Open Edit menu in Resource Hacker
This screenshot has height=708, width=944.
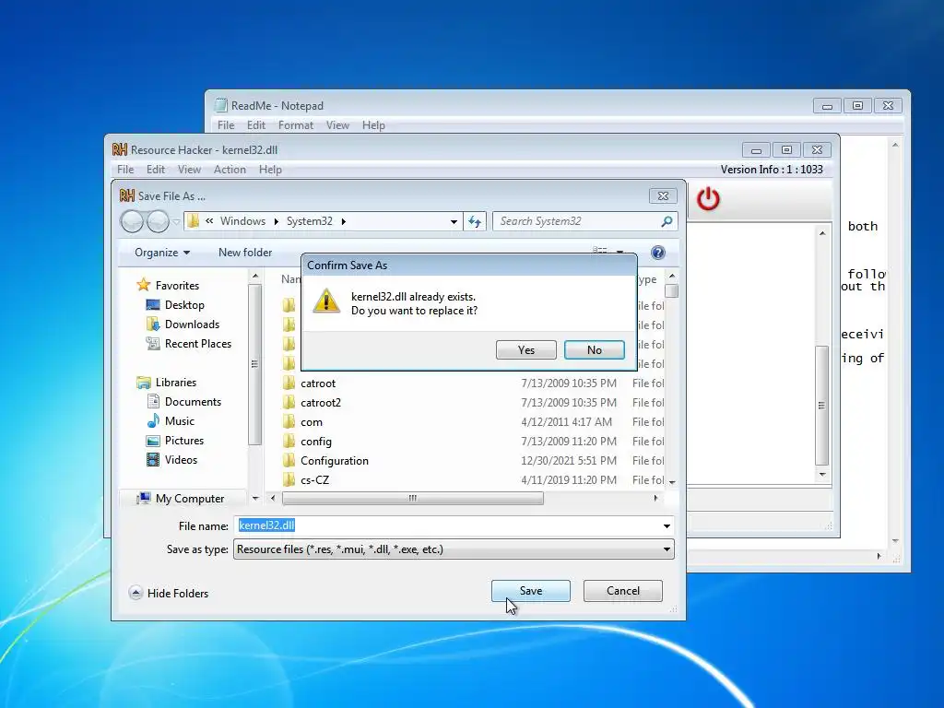pyautogui.click(x=155, y=170)
